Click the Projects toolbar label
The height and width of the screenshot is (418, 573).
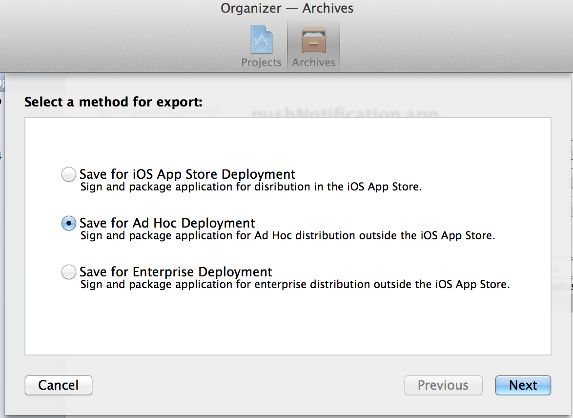tap(261, 63)
